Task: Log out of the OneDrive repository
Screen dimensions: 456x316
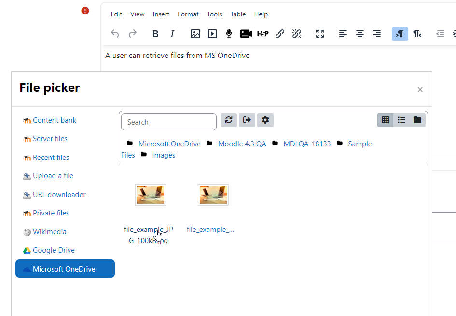Action: [x=247, y=120]
